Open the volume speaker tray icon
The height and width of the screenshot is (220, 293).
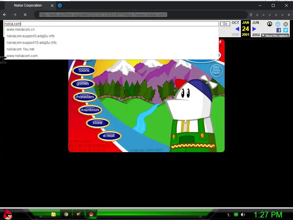tap(243, 215)
